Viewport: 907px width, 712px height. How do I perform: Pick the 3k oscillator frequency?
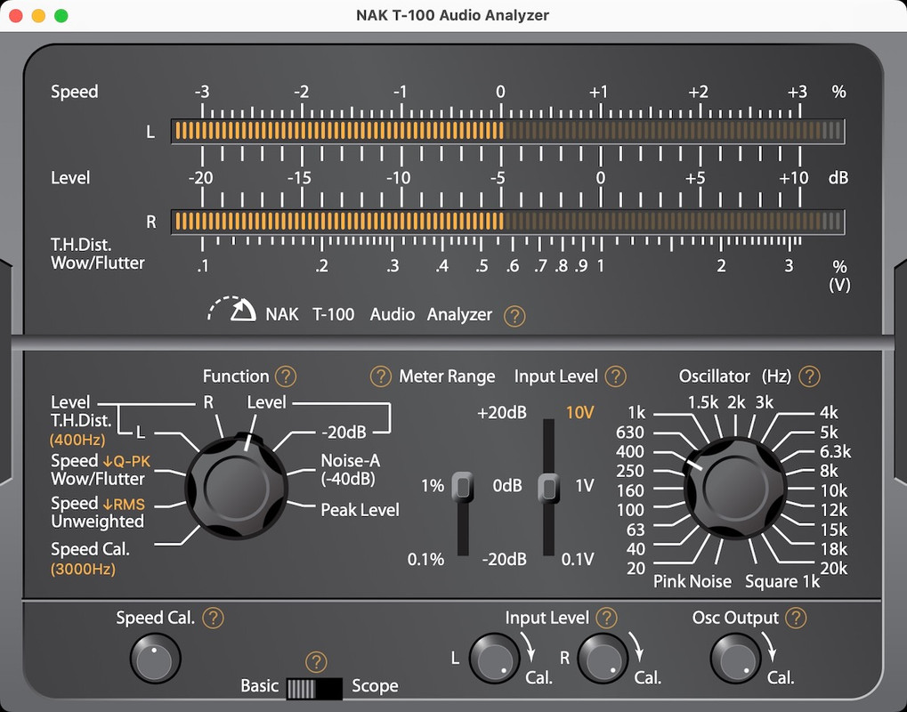click(764, 402)
